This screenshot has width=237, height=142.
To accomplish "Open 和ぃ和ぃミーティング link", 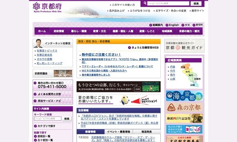I will point(50,63).
